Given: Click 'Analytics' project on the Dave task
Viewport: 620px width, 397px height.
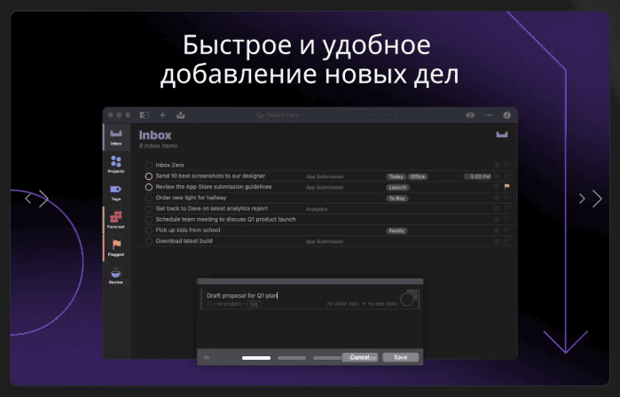Looking at the screenshot, I should 317,209.
